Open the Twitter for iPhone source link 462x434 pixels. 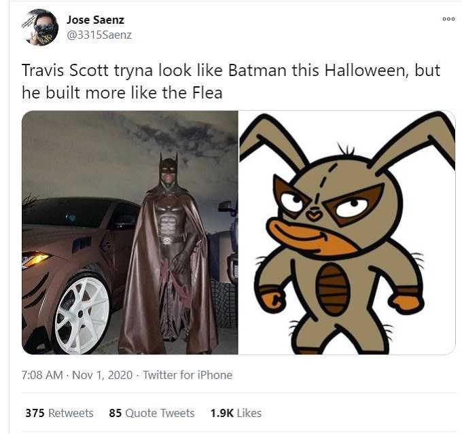tap(188, 375)
